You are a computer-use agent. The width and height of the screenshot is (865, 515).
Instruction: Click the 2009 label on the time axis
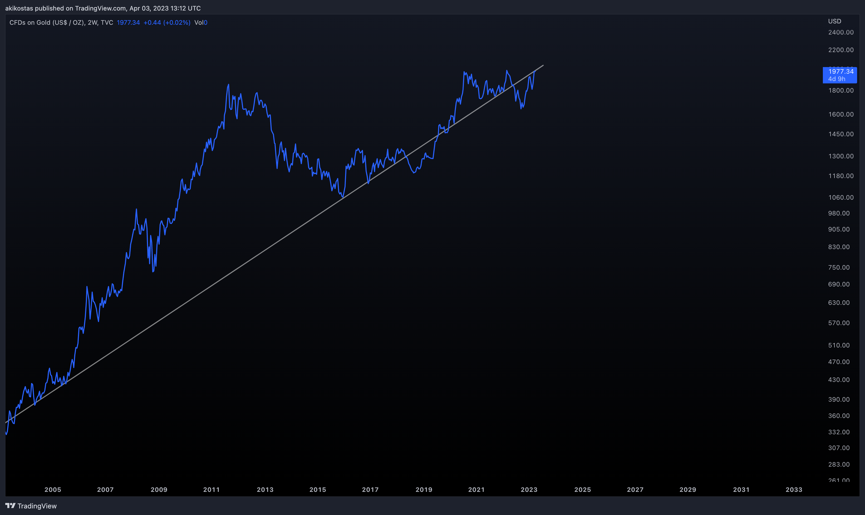(x=159, y=490)
